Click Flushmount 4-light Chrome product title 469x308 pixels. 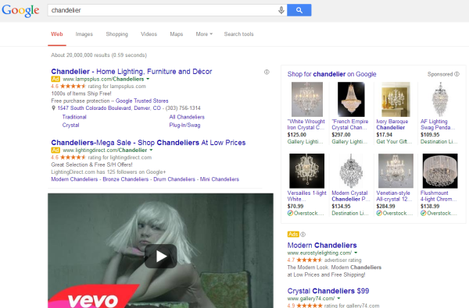click(439, 196)
